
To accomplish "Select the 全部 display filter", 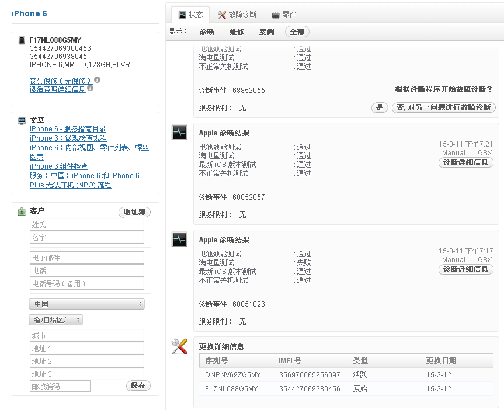I will pos(297,32).
